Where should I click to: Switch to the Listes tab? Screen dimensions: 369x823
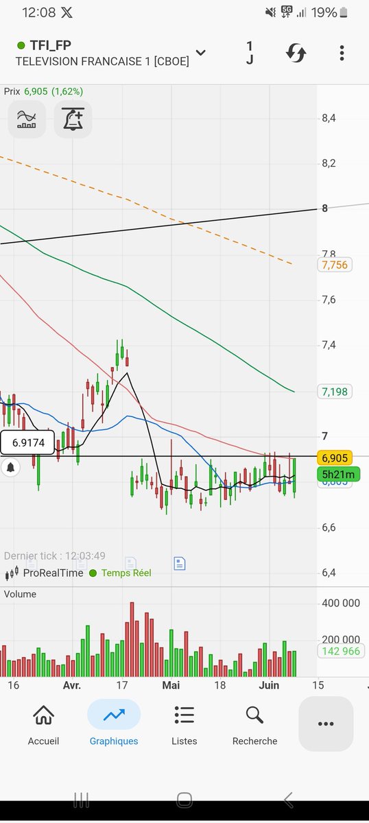(184, 726)
